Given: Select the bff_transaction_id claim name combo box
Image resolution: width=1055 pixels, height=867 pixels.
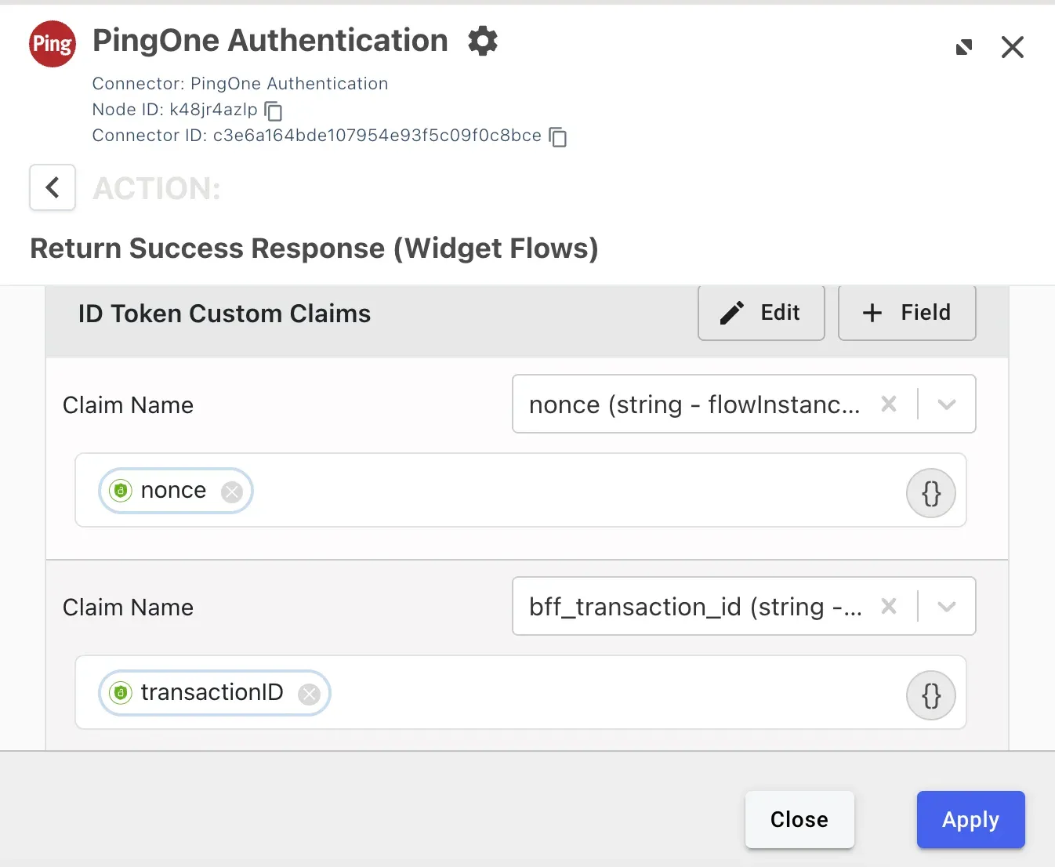Looking at the screenshot, I should tap(744, 606).
